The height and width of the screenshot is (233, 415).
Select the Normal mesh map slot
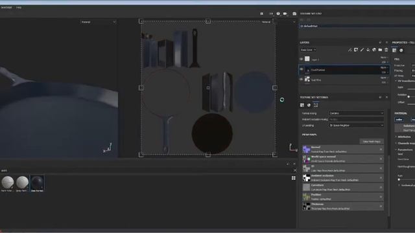pos(343,150)
